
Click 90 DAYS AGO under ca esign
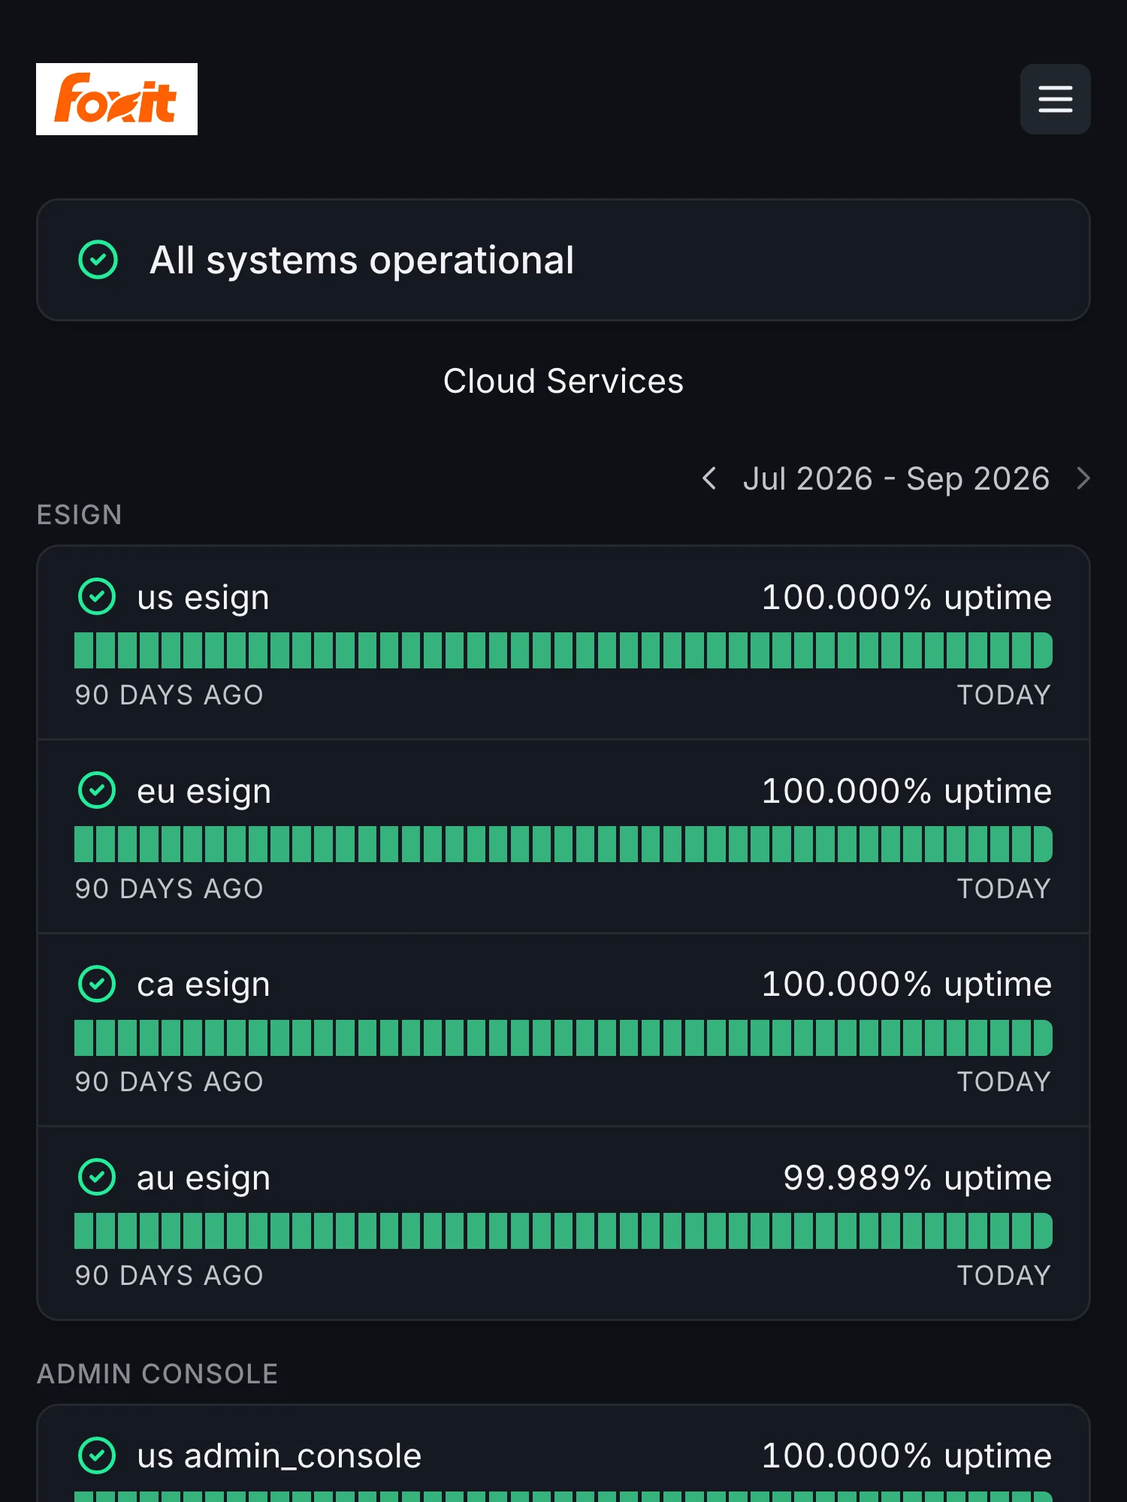tap(169, 1082)
